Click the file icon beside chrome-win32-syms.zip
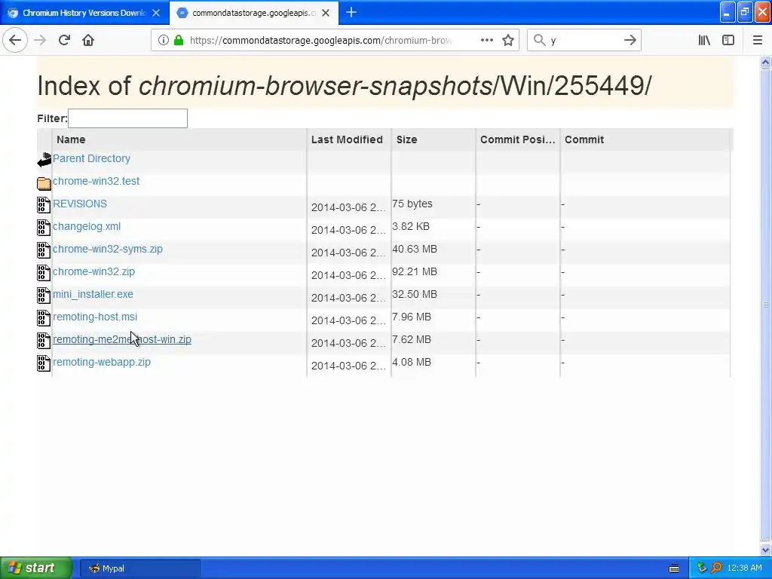Screen dimensions: 772x579 tap(44, 250)
